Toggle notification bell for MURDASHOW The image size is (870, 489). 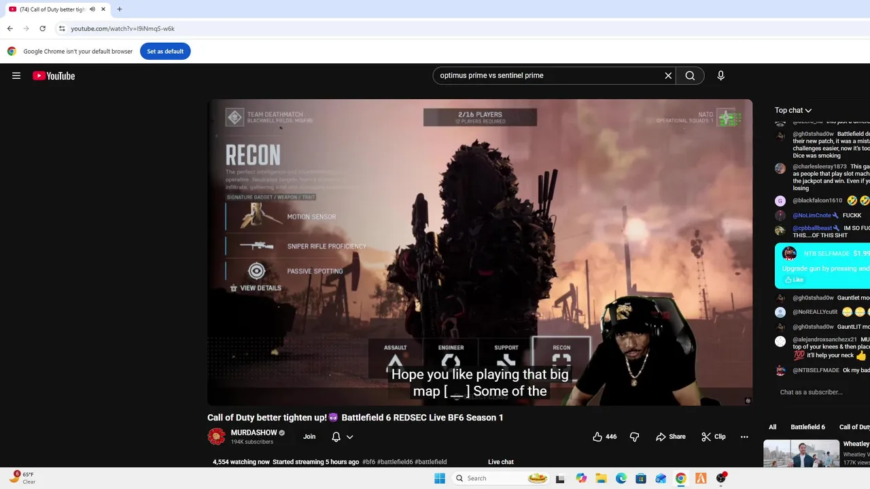click(336, 437)
